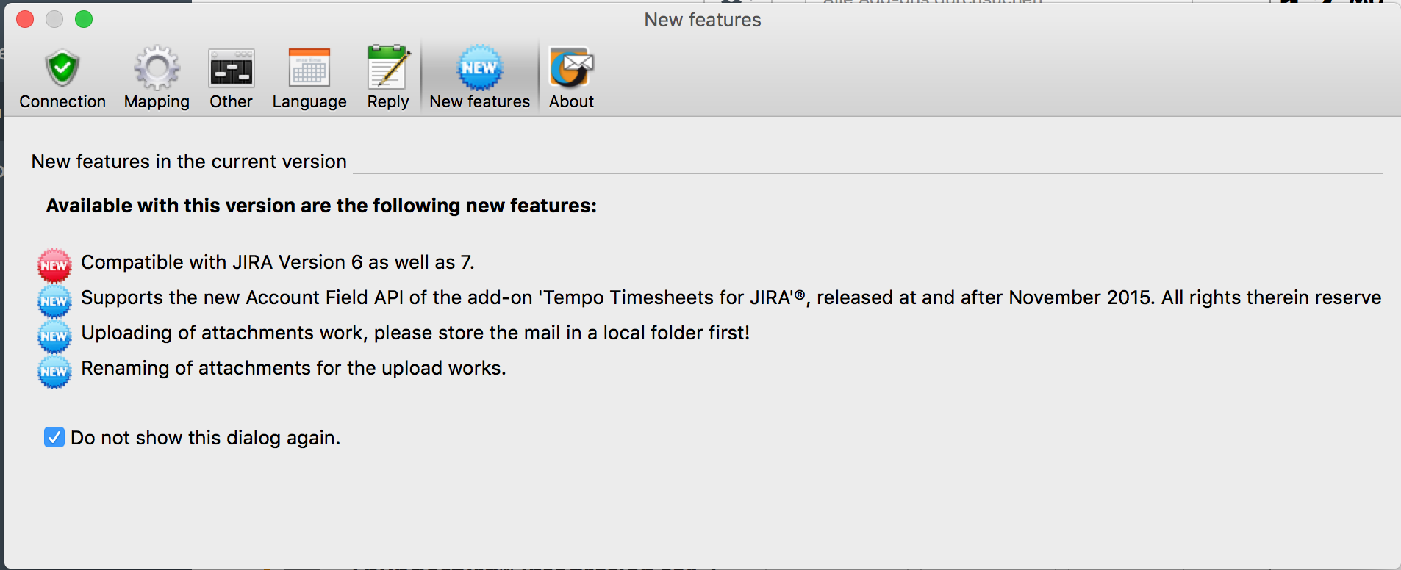This screenshot has width=1401, height=570.
Task: Click the red NEW badge beside JIRA compatibility
Action: click(54, 265)
